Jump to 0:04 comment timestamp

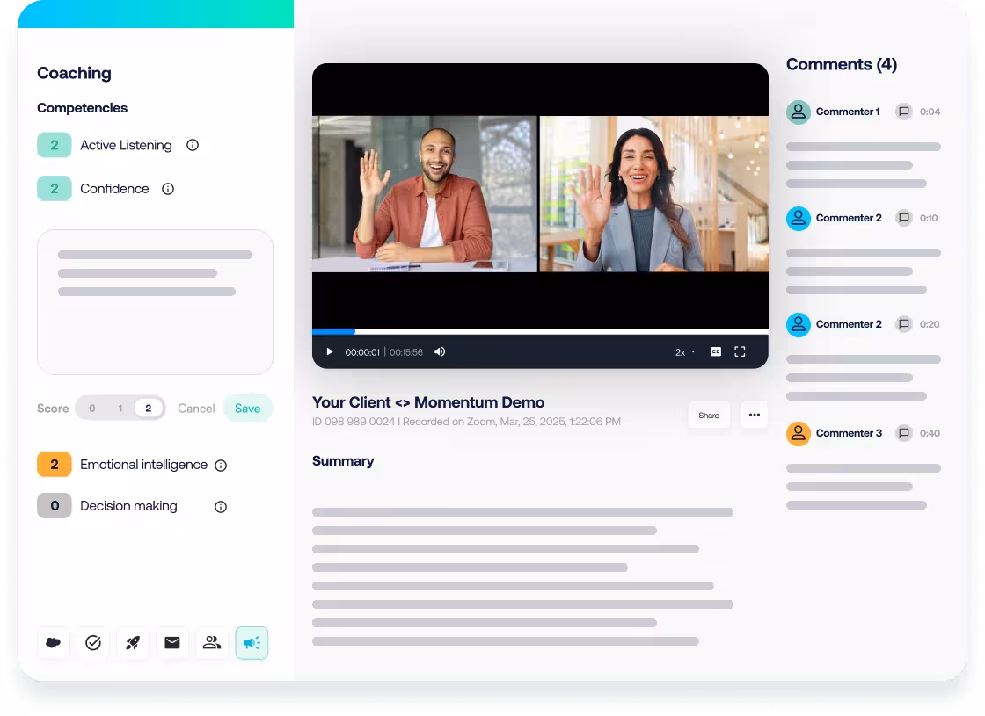pyautogui.click(x=930, y=112)
